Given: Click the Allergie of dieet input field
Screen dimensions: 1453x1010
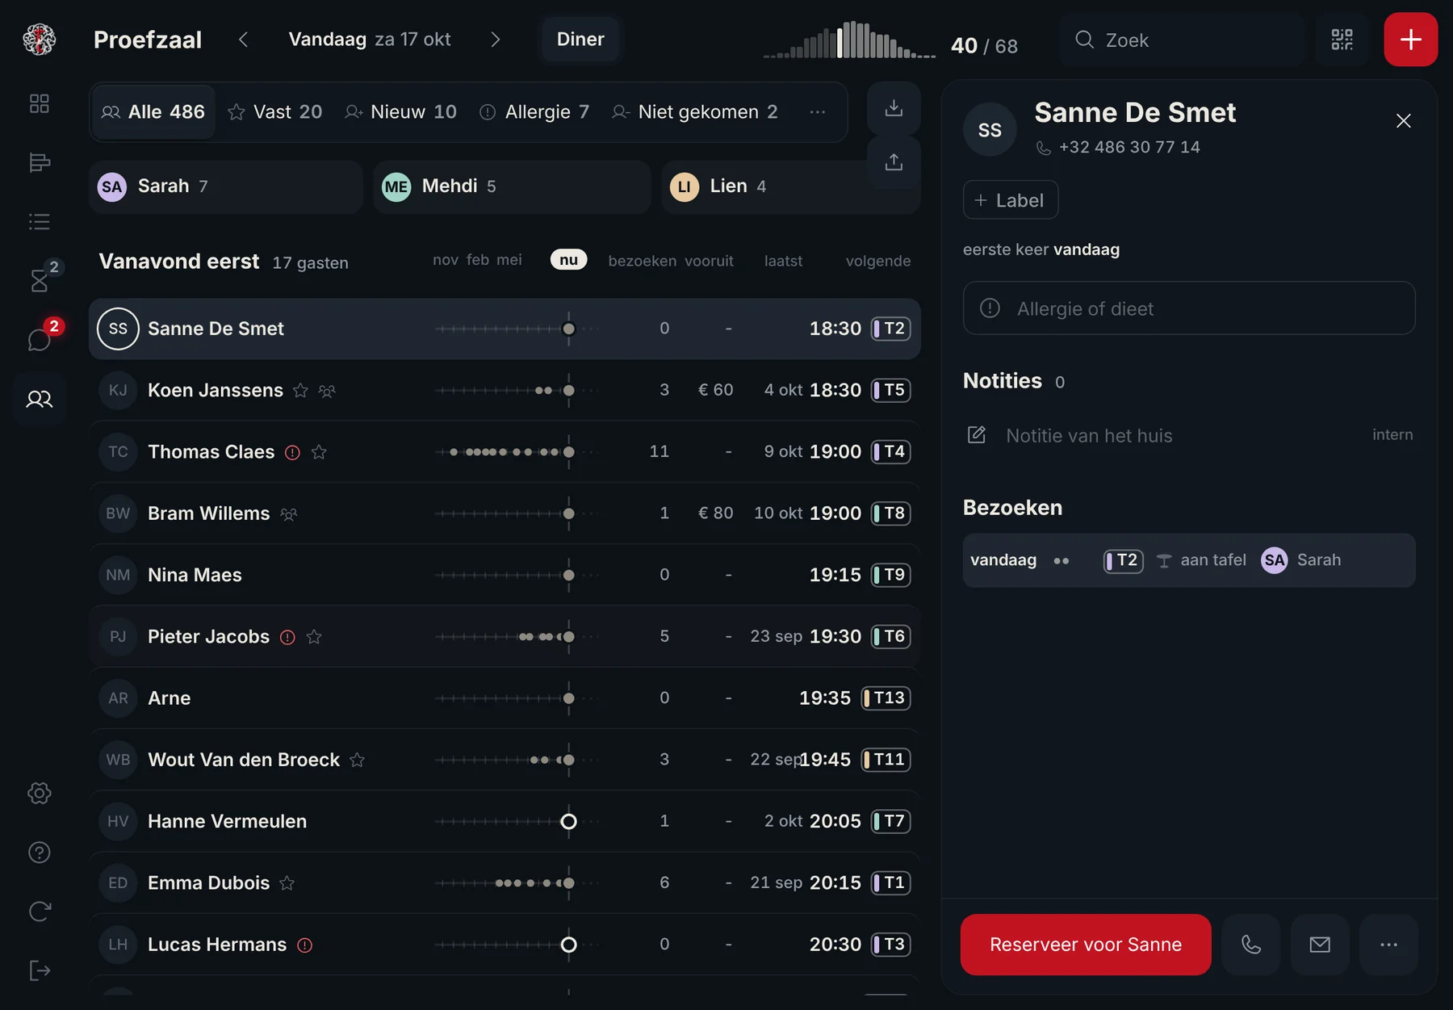Looking at the screenshot, I should [x=1188, y=308].
